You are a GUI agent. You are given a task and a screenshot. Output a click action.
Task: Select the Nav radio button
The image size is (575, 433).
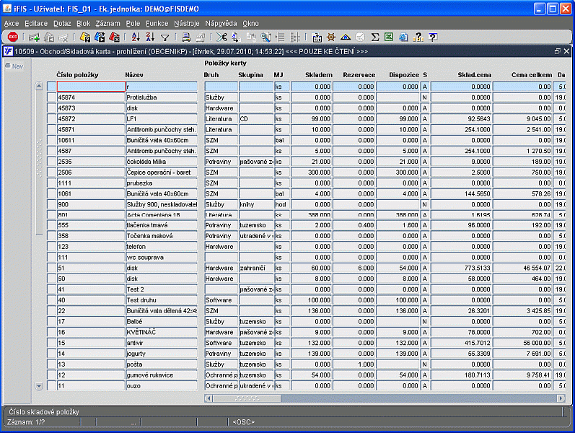[x=8, y=66]
